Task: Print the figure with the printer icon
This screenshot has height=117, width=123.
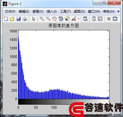Action: click(25, 19)
